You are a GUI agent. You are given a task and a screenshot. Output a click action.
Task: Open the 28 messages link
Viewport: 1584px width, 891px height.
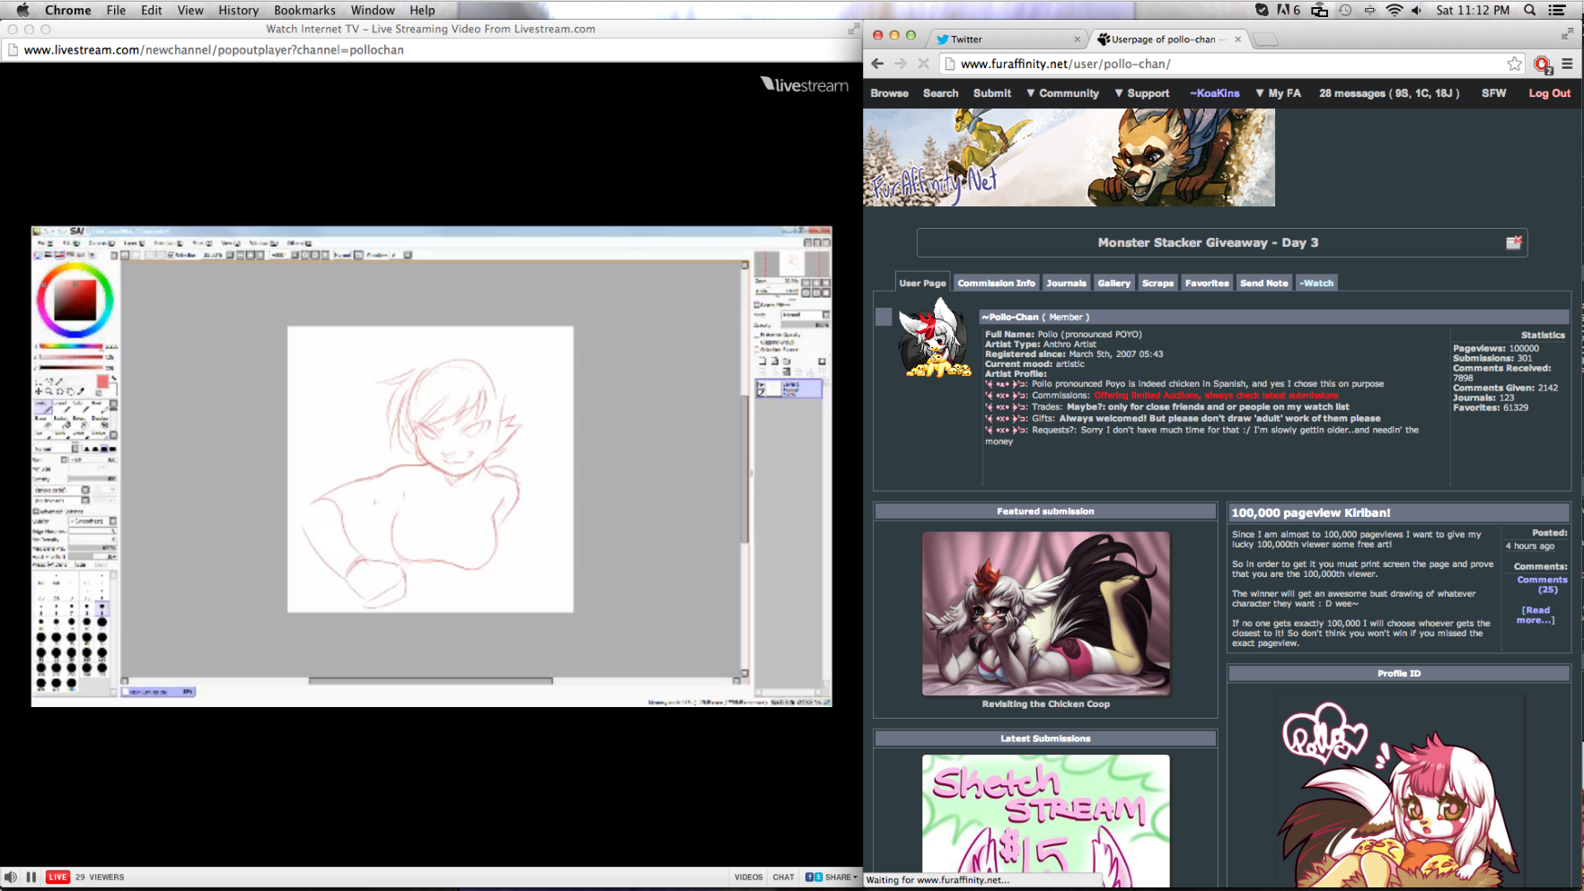click(1388, 93)
